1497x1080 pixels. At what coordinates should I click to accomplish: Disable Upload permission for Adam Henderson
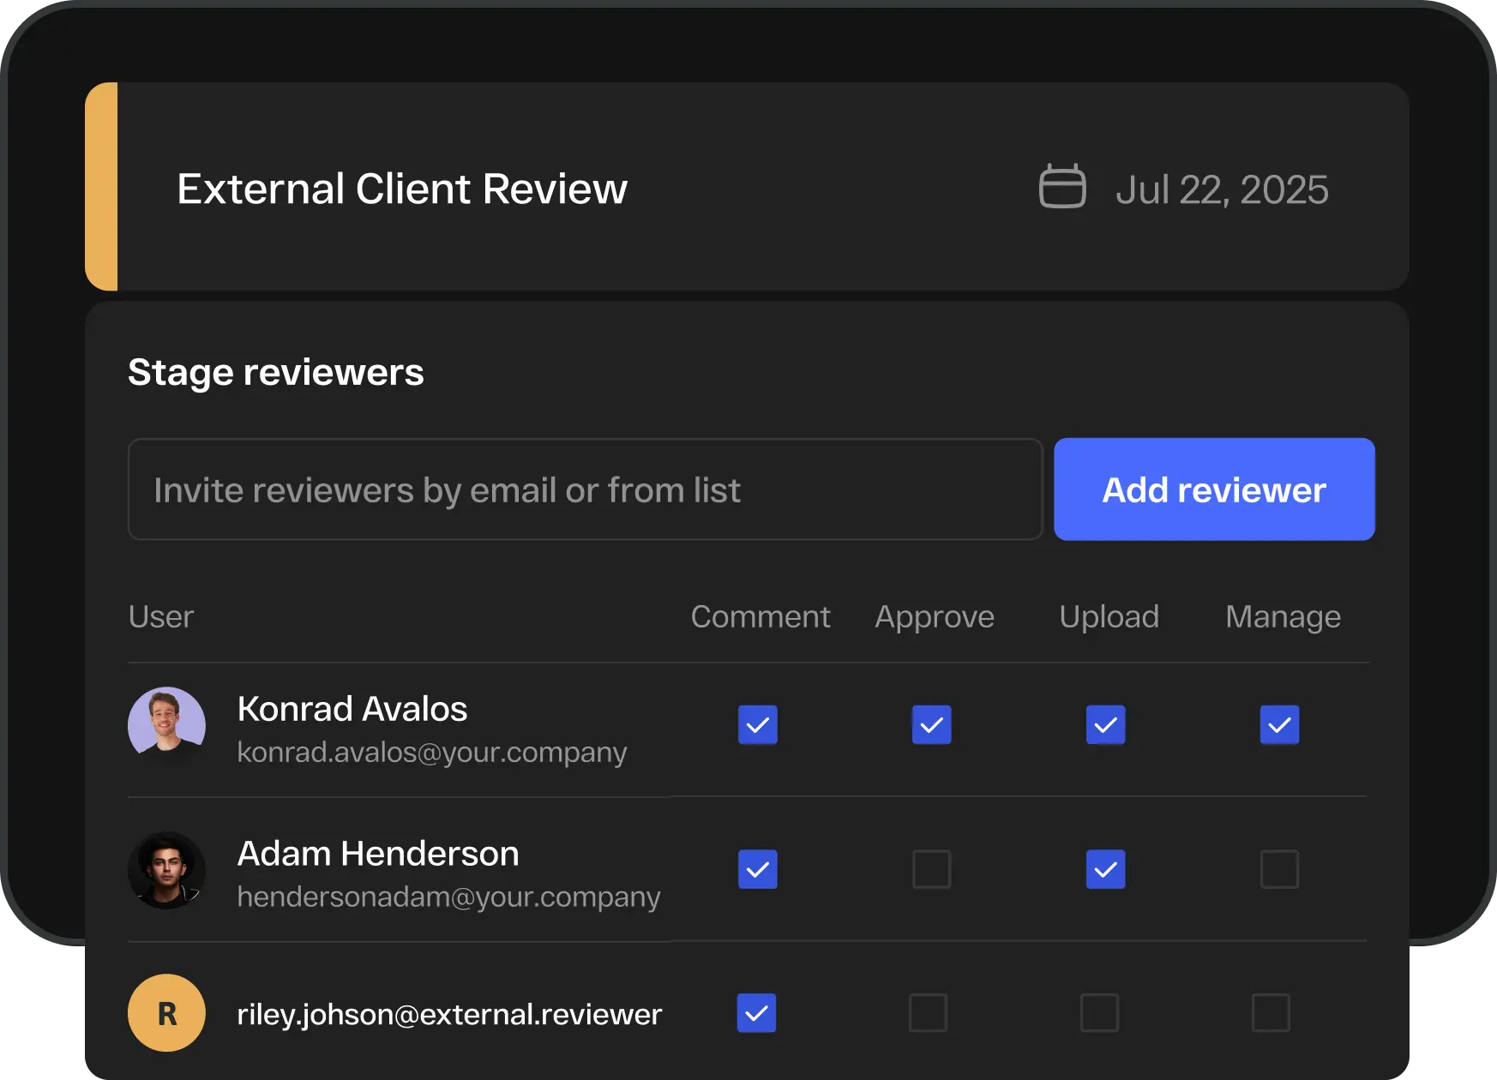click(x=1105, y=869)
